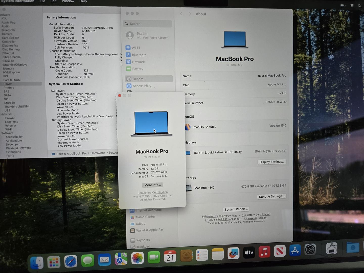Screen dimensions: 364x273
Task: Select Network in Settings sidebar
Action: 149,62
